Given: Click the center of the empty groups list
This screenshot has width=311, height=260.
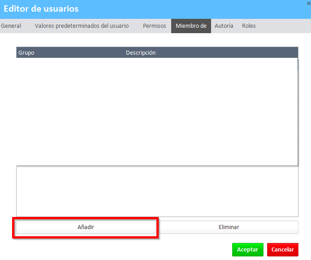Looking at the screenshot, I should click(157, 111).
